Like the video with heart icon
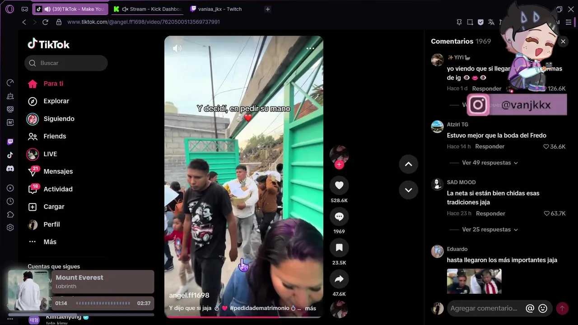Image resolution: width=578 pixels, height=325 pixels. coord(339,186)
